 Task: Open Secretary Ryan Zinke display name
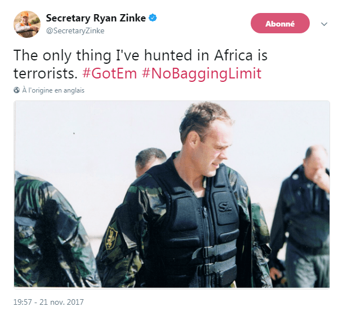click(x=96, y=19)
